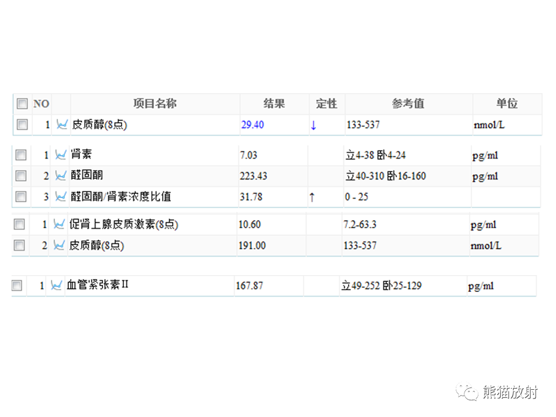
Task: Open trend chart icon for 醛固酮/肾素浓度比值
Action: coord(61,196)
